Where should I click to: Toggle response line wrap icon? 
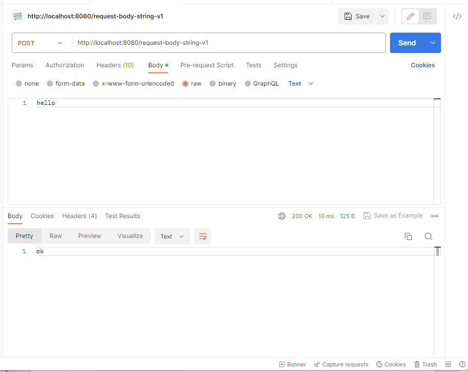coord(203,236)
